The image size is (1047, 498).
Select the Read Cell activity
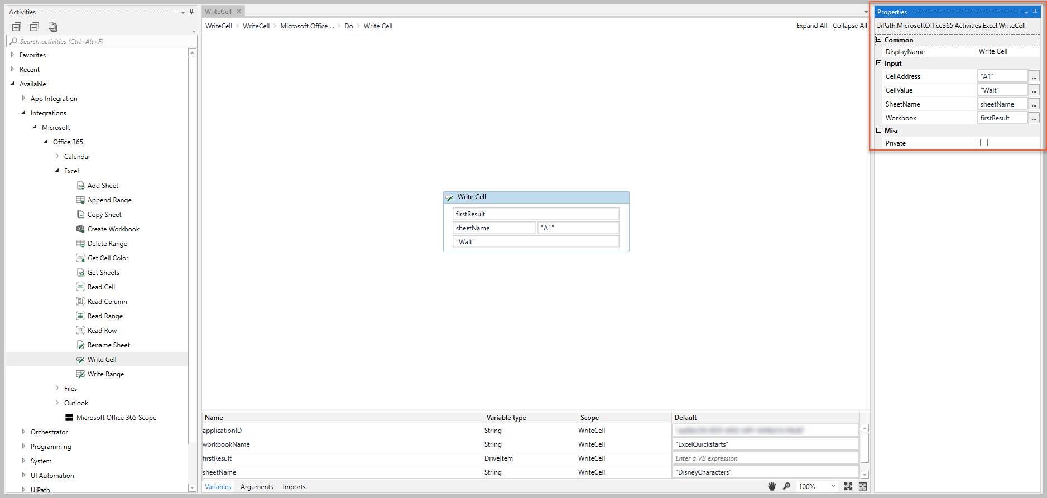[x=101, y=287]
